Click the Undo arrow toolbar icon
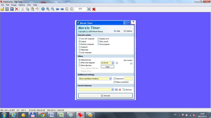This screenshot has width=211, height=118. point(37,9)
